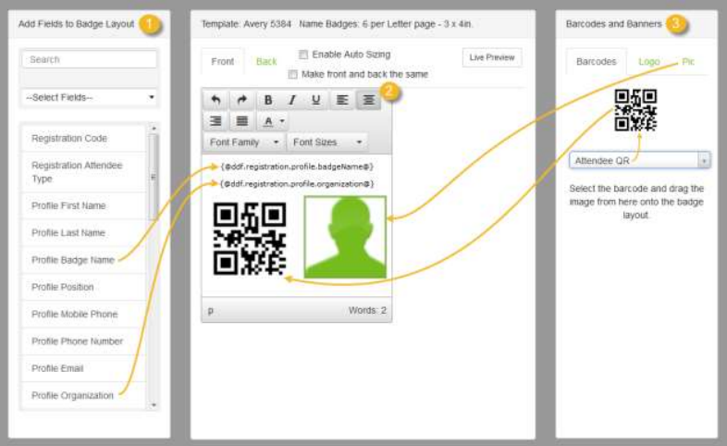Toggle underline formatting
This screenshot has height=446, width=727.
tap(316, 100)
